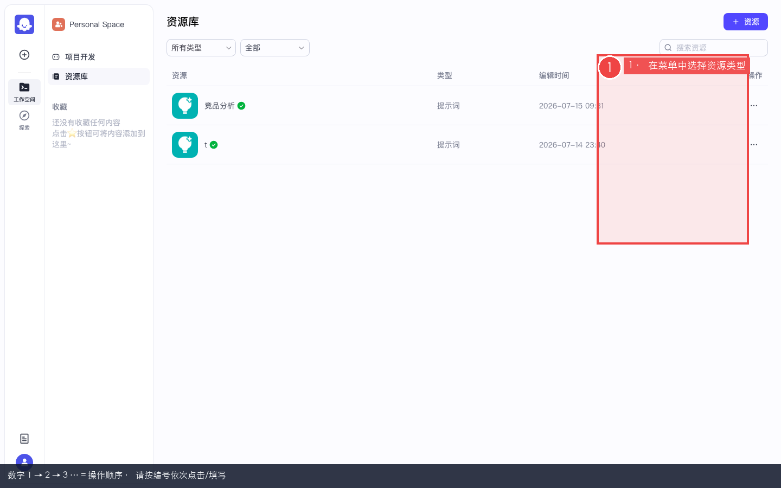
Task: Select 项目开发 in the sidebar
Action: pyautogui.click(x=99, y=57)
